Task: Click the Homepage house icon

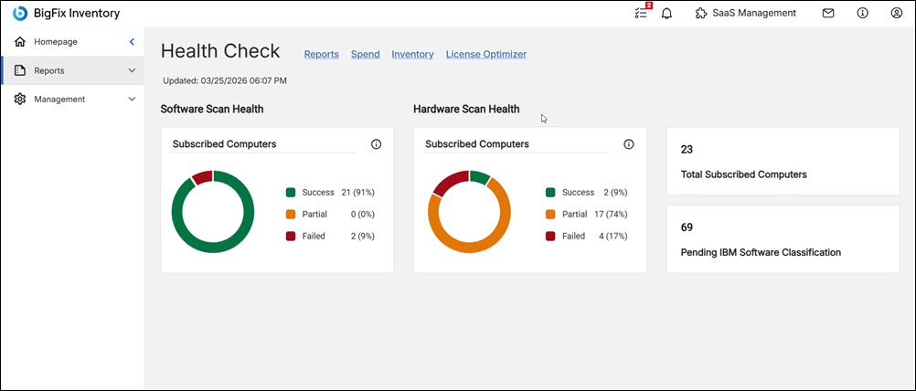Action: click(20, 42)
